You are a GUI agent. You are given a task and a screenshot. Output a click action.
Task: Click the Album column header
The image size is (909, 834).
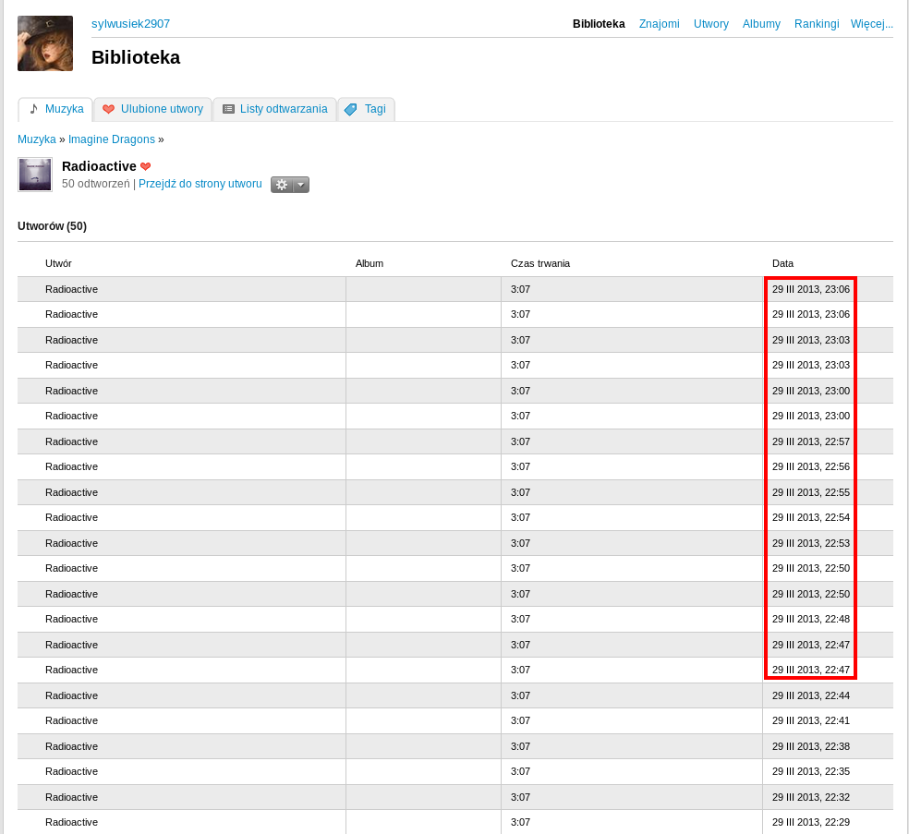370,263
